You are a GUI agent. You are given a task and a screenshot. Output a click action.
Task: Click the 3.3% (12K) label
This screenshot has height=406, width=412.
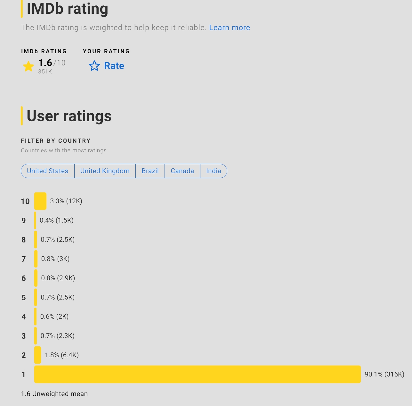click(66, 201)
